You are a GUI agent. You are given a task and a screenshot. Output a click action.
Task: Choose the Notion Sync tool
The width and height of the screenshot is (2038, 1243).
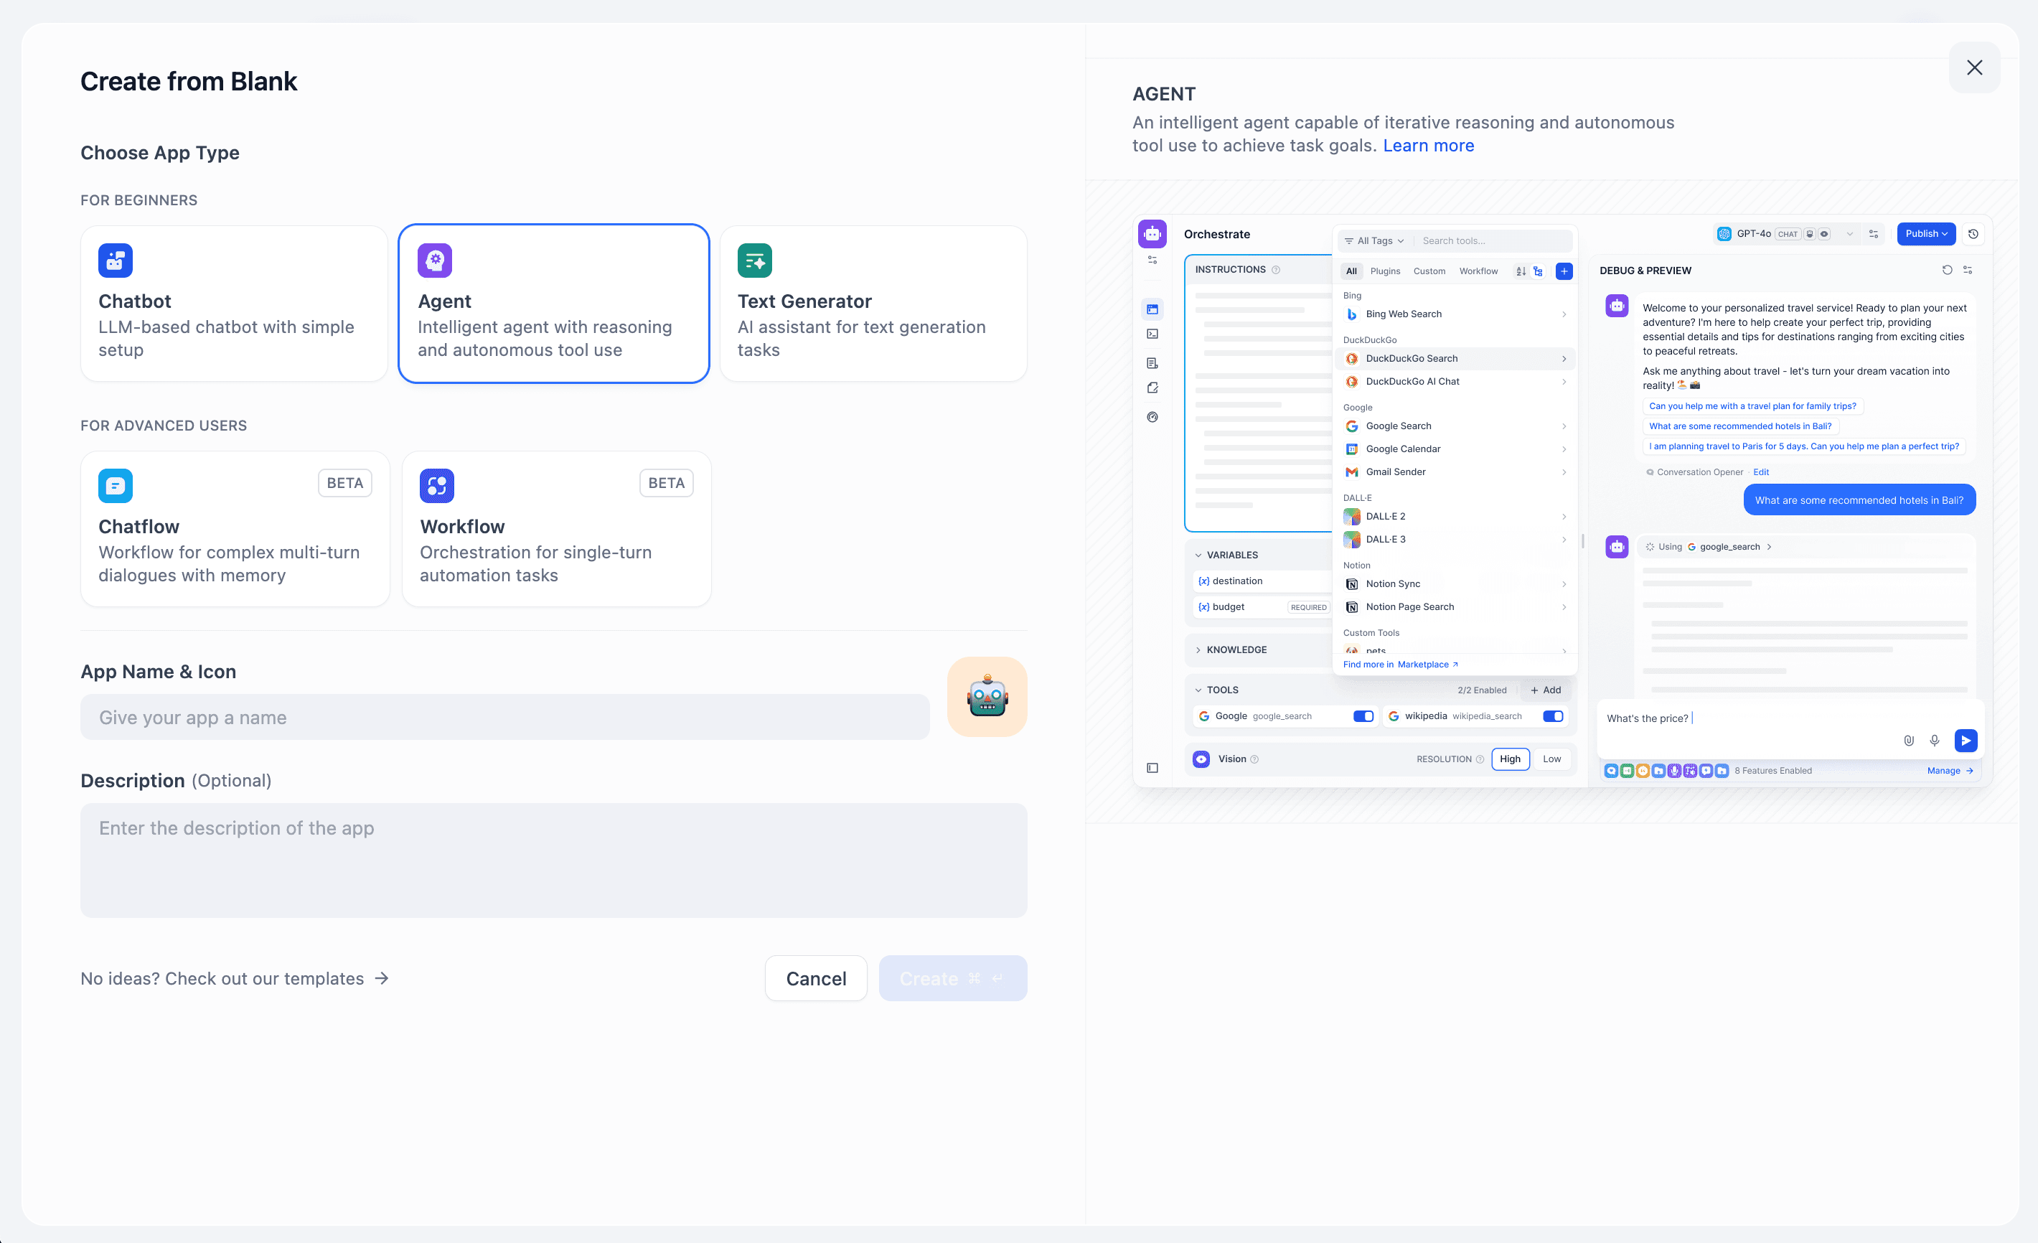1391,584
